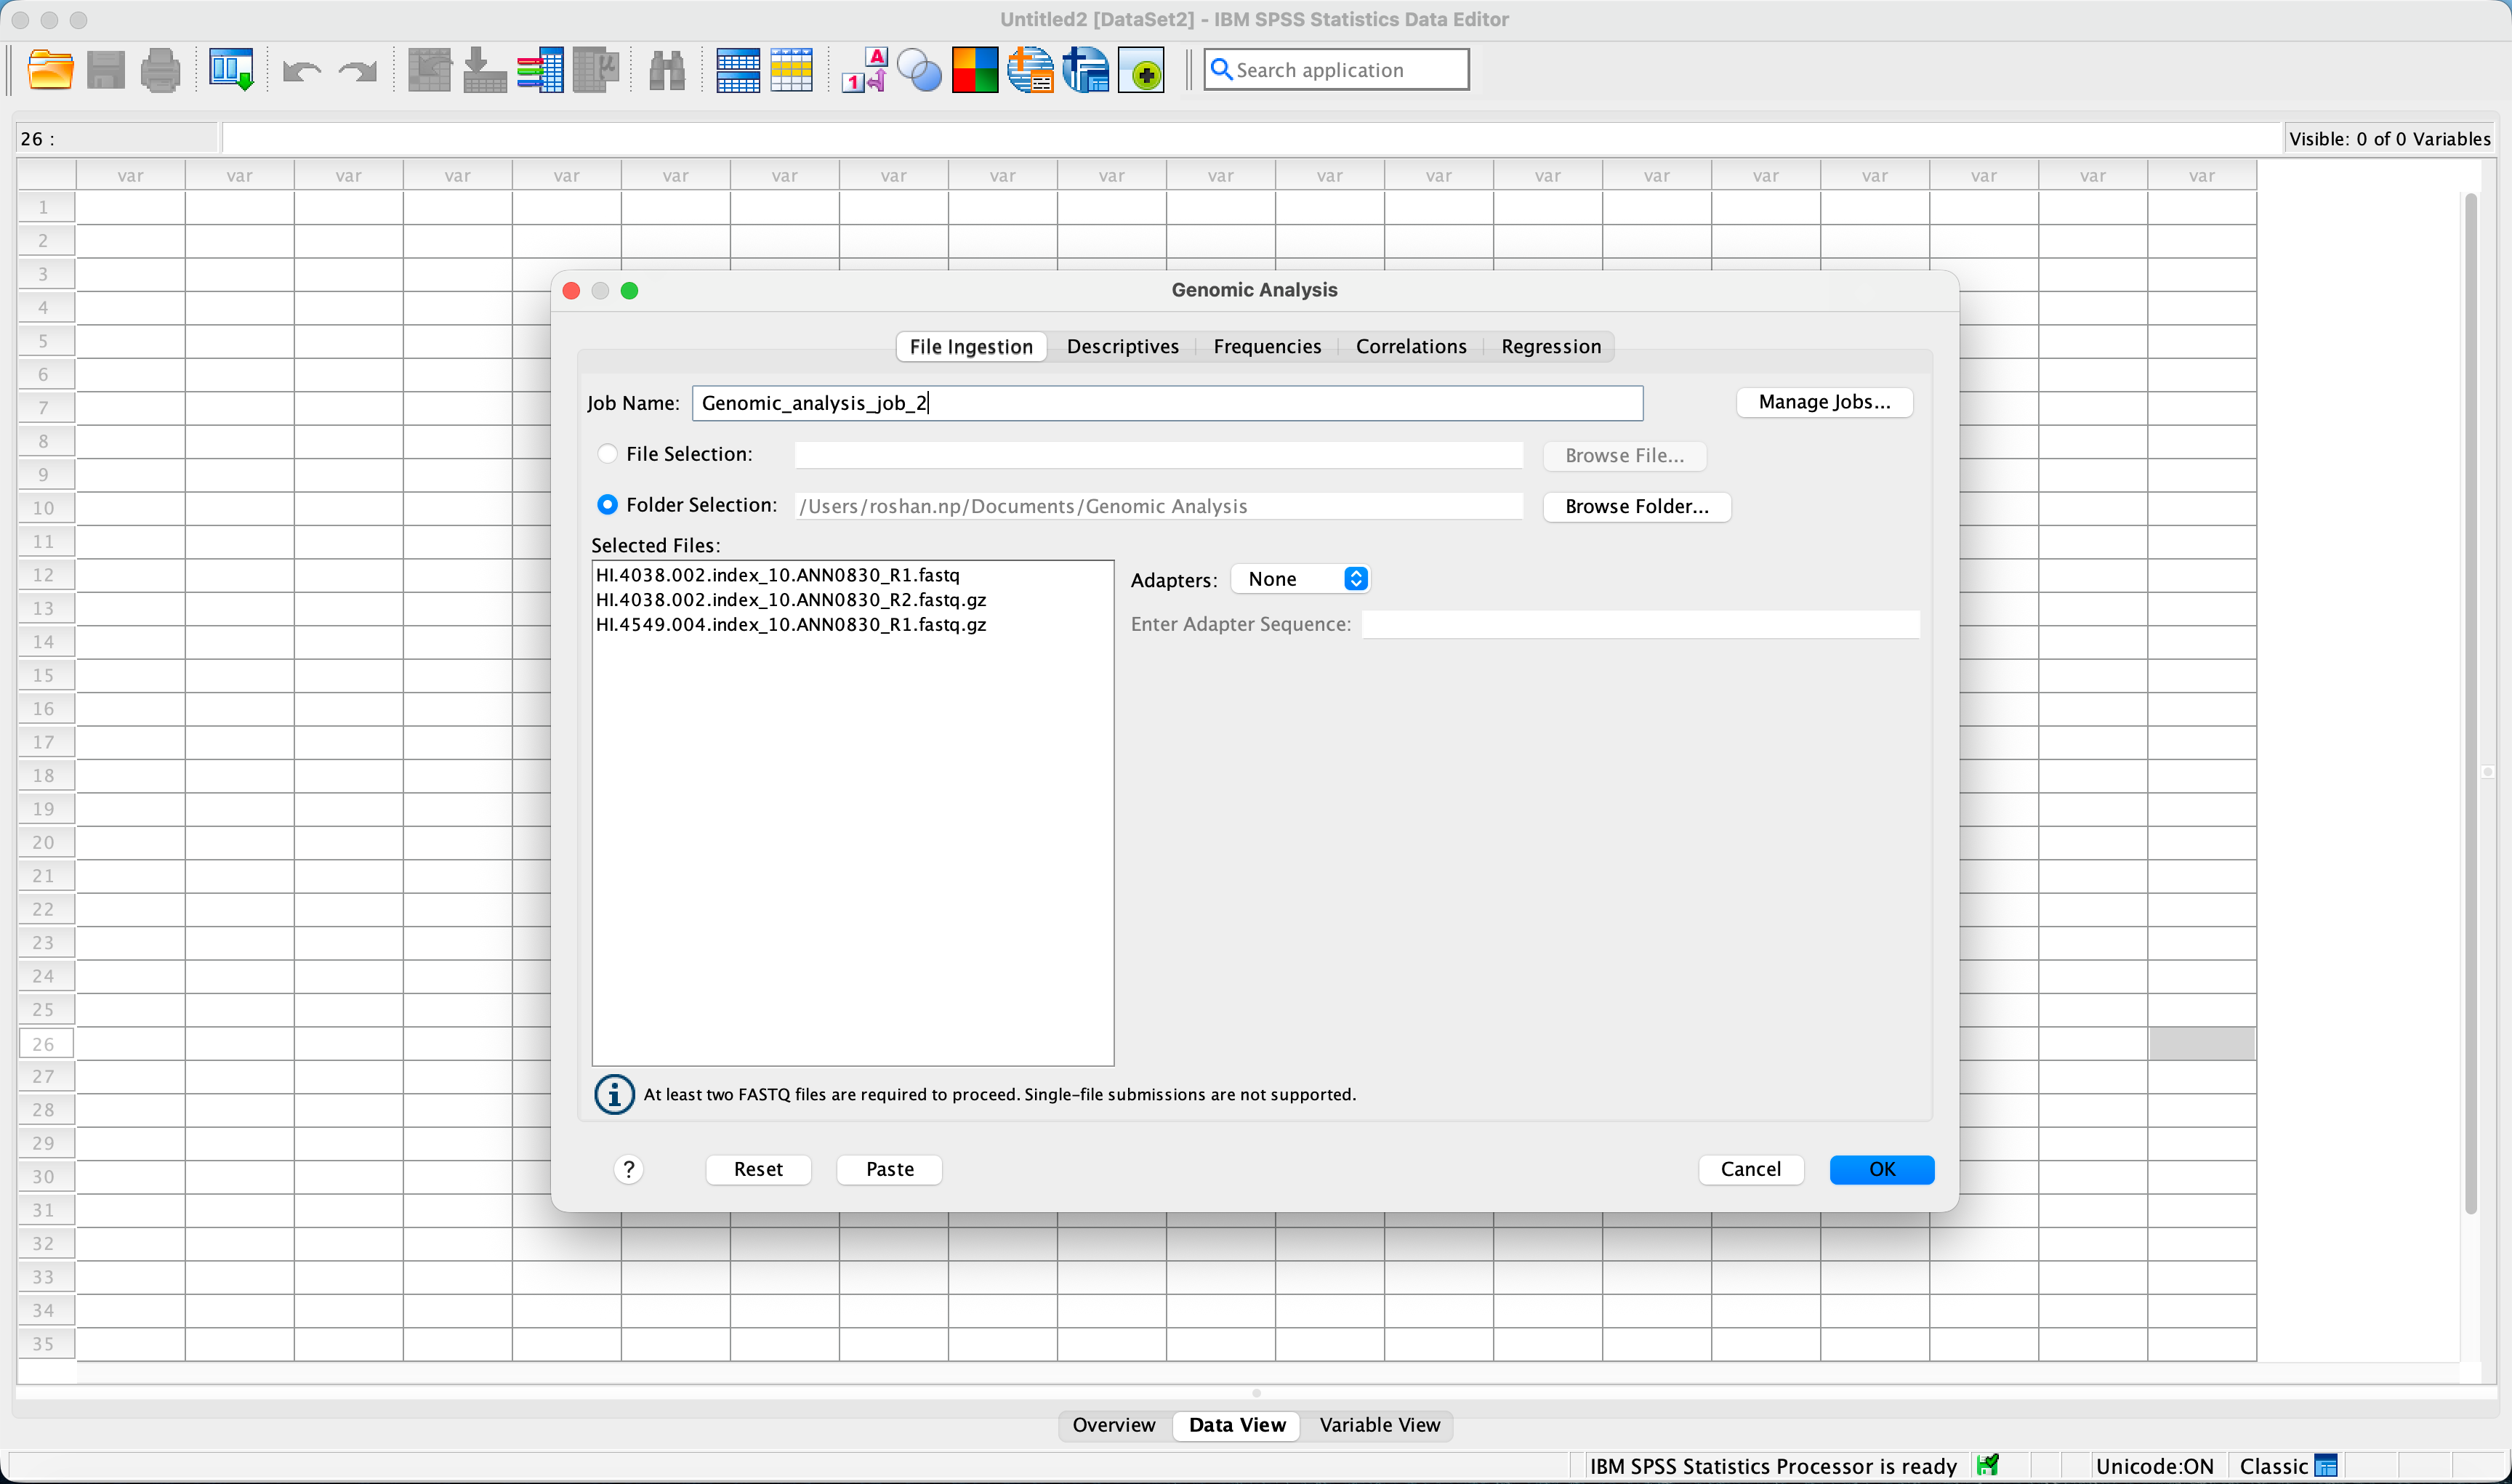Close the Genomic Analysis dialog red button
Screen dimensions: 2512x1484
[572, 290]
